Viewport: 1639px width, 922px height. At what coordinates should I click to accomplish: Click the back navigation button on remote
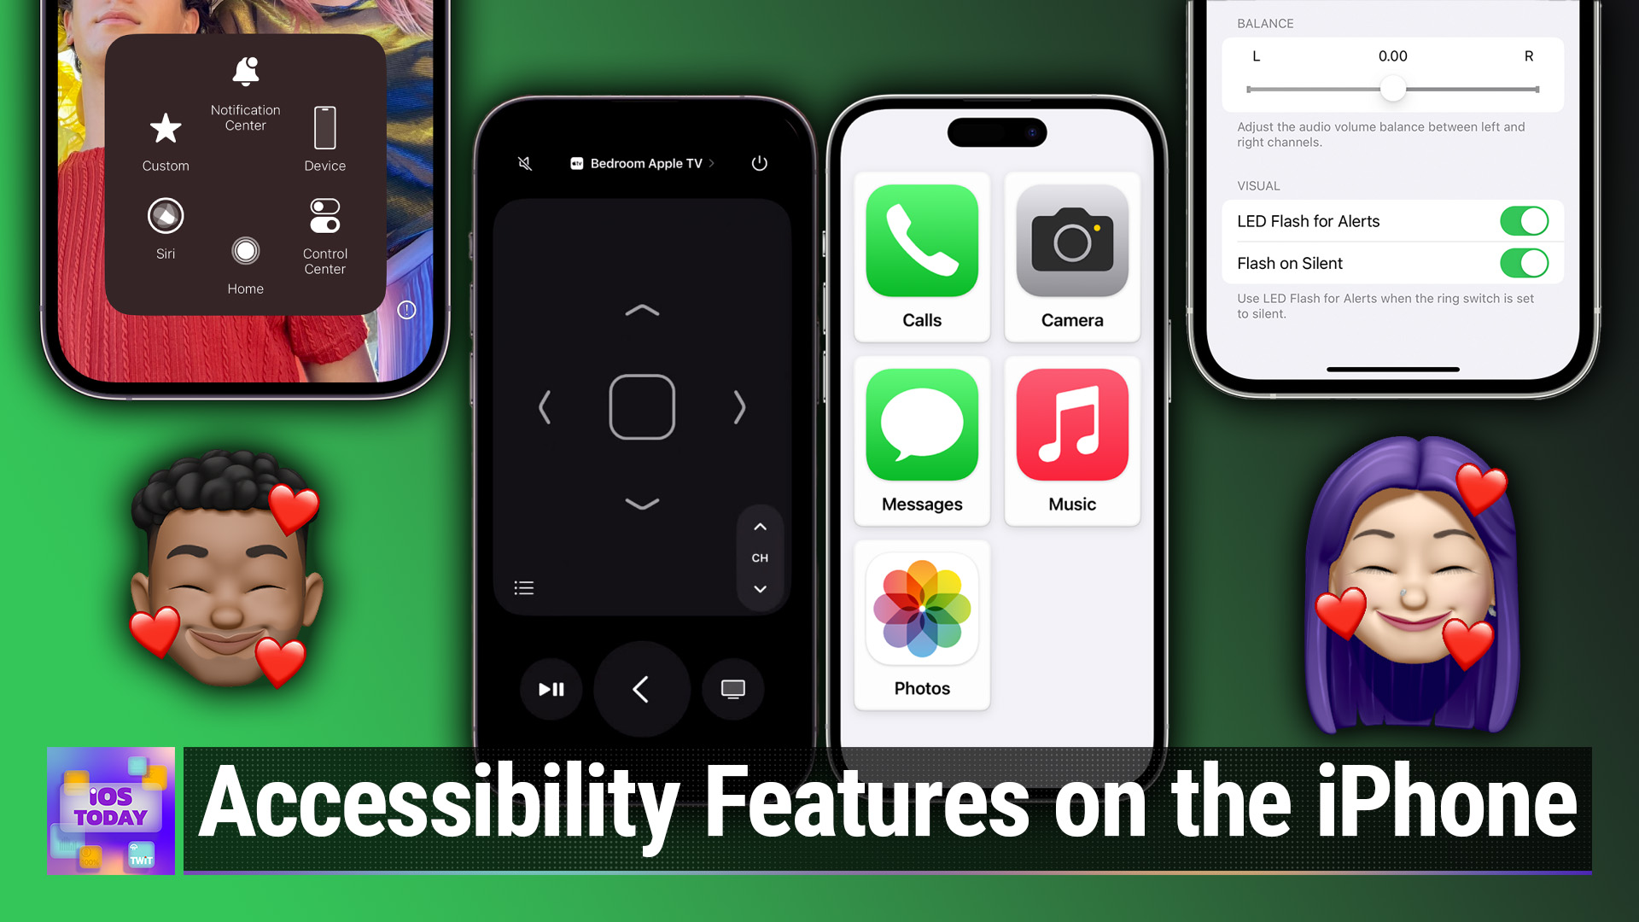(x=642, y=690)
